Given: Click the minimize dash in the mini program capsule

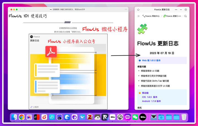Looking at the screenshot, I should point(181,10).
